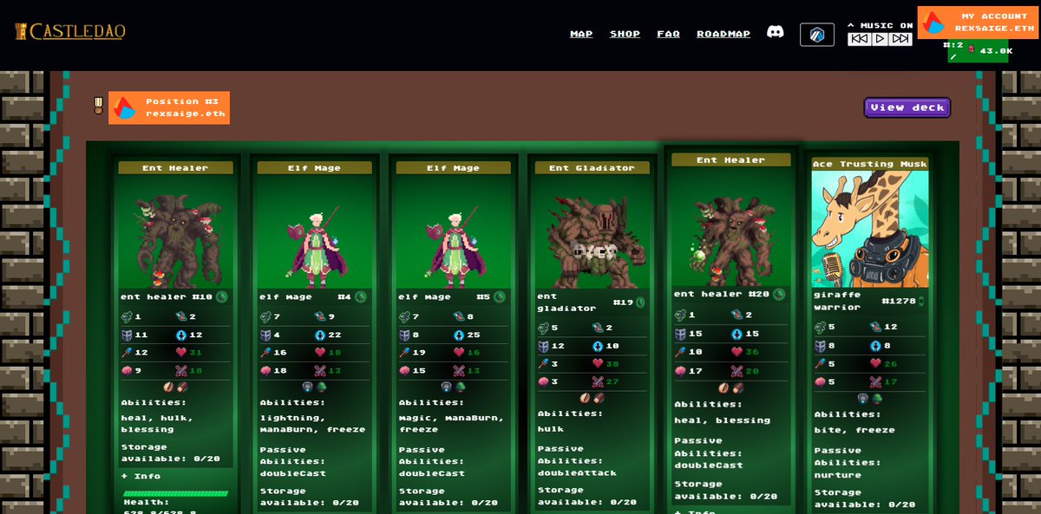Viewport: 1041px width, 514px height.
Task: Click the CastleDAO logo
Action: [70, 32]
